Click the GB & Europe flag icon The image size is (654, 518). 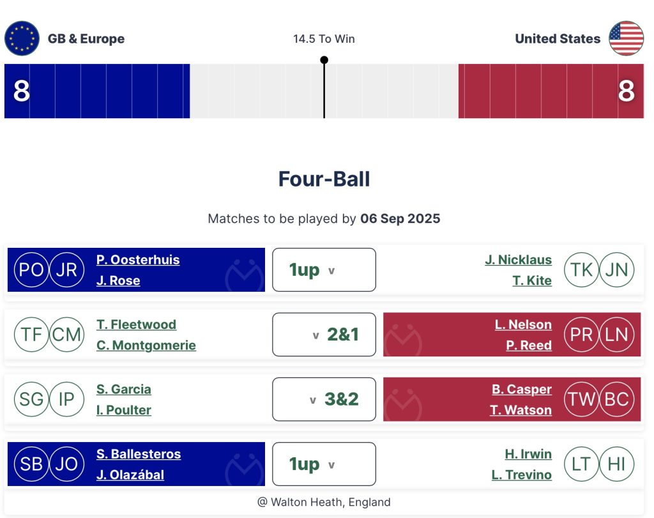pyautogui.click(x=22, y=38)
